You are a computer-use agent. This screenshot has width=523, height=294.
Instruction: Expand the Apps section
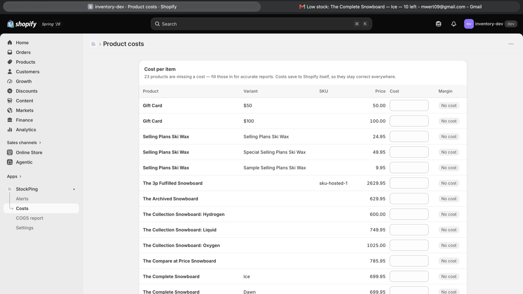[14, 176]
